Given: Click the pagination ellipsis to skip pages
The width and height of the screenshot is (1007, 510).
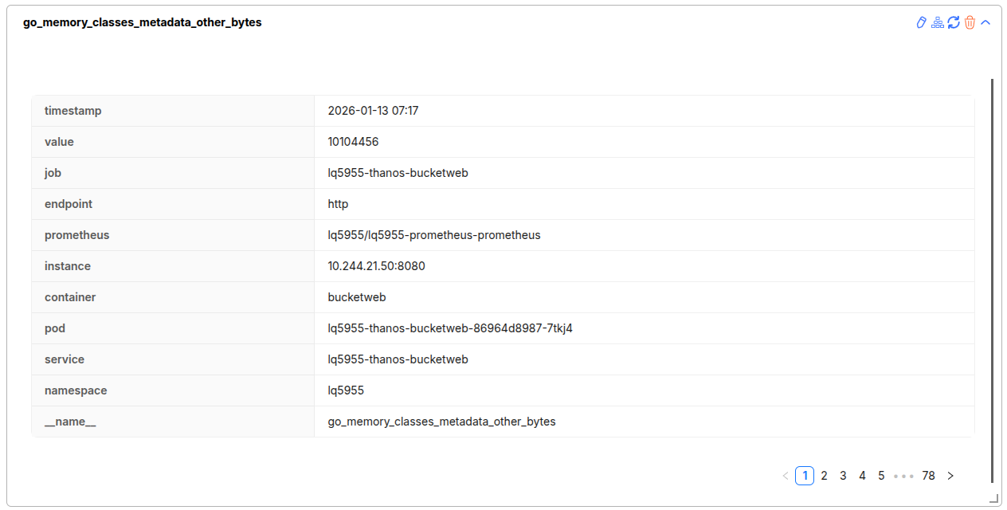Looking at the screenshot, I should tap(903, 476).
